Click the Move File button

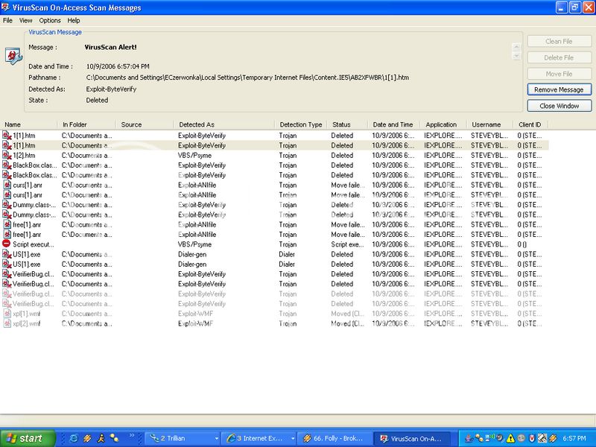tap(559, 74)
